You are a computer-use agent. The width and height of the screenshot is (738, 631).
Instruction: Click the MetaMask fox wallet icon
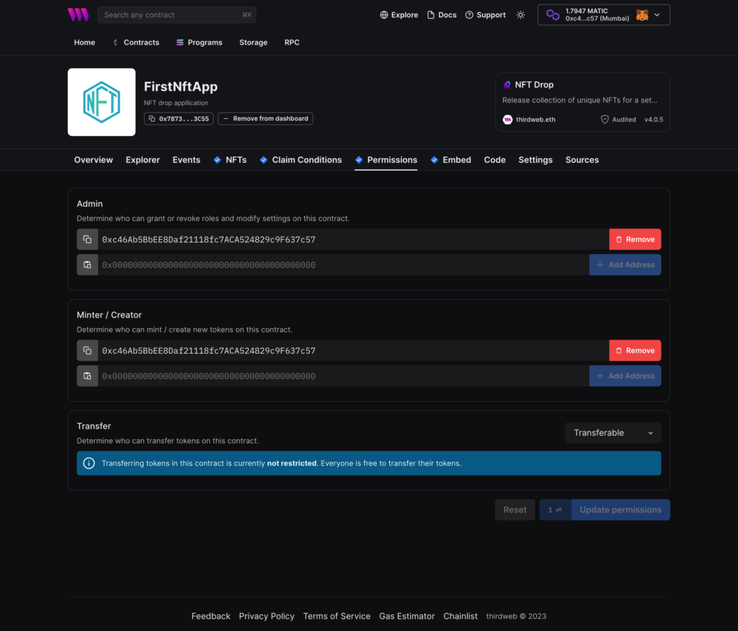(x=642, y=15)
